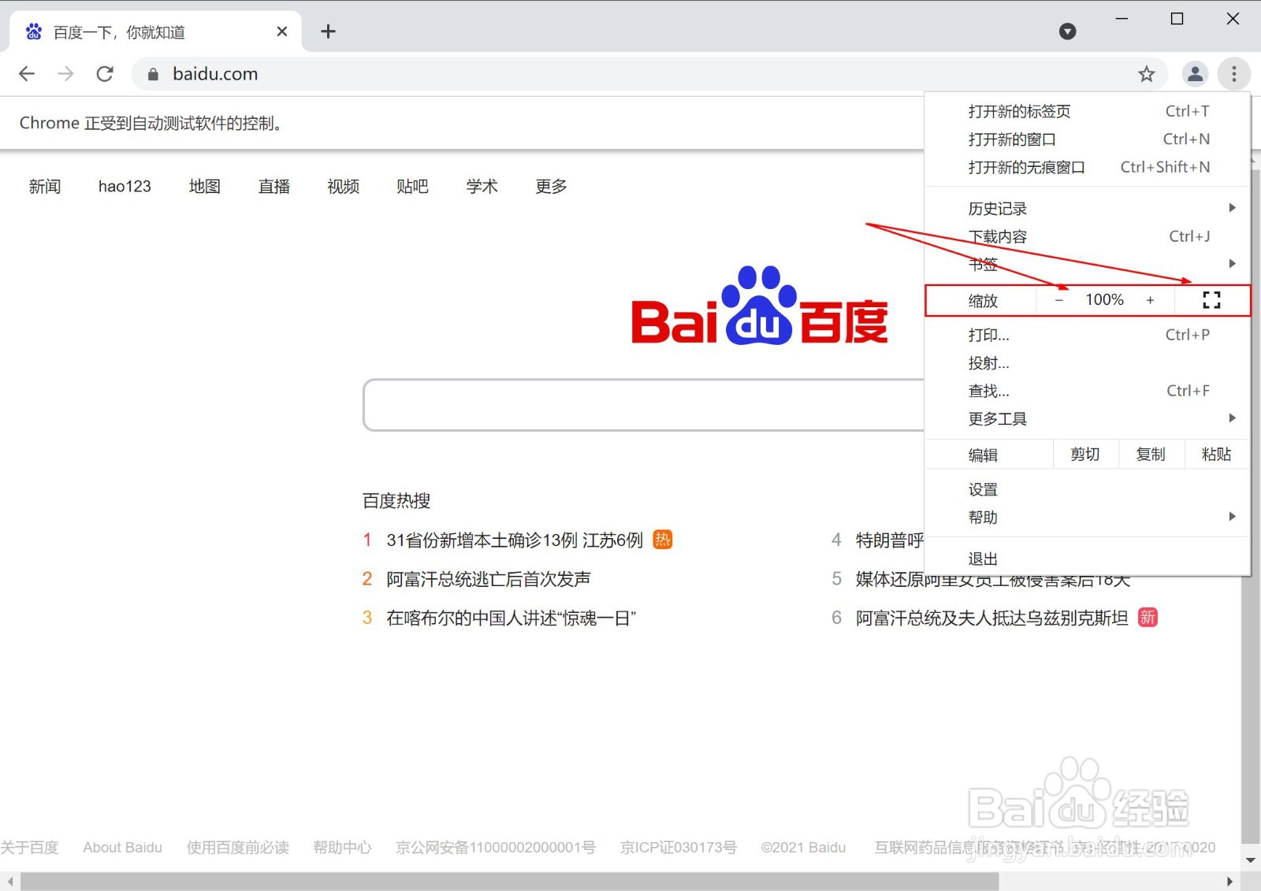
Task: Open trending item 在喀布尔的中国人讲述
Action: point(511,618)
